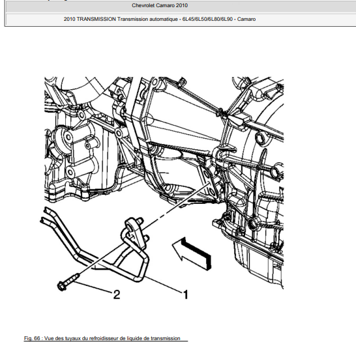
Task: Click the Chevrolet Camaro 2010 header title
Action: coord(160,5)
